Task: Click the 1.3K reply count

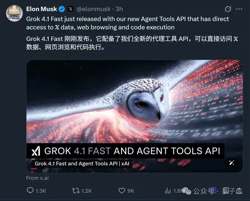Action: click(x=41, y=190)
